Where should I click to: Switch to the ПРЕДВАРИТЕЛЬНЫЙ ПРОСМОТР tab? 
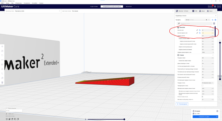click(112, 7)
